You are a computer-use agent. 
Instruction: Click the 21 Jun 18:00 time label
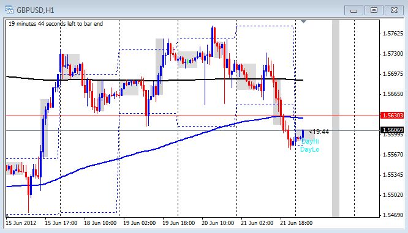(297, 223)
